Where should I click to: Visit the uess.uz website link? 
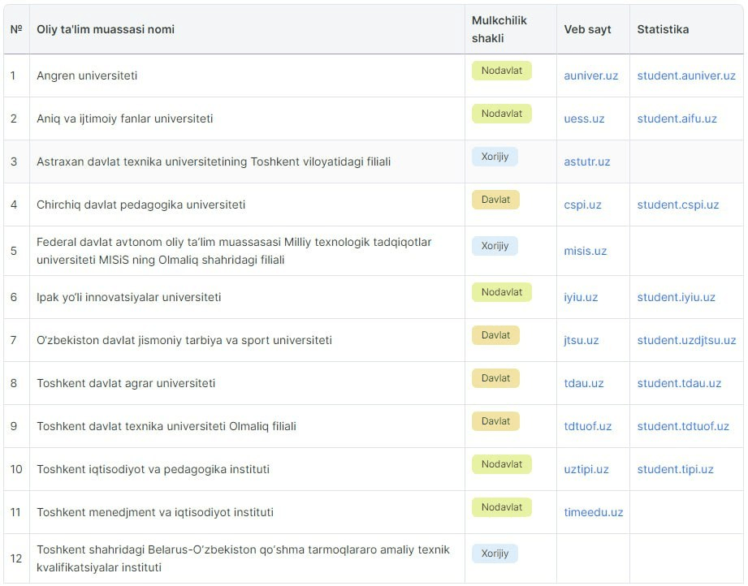tap(584, 118)
